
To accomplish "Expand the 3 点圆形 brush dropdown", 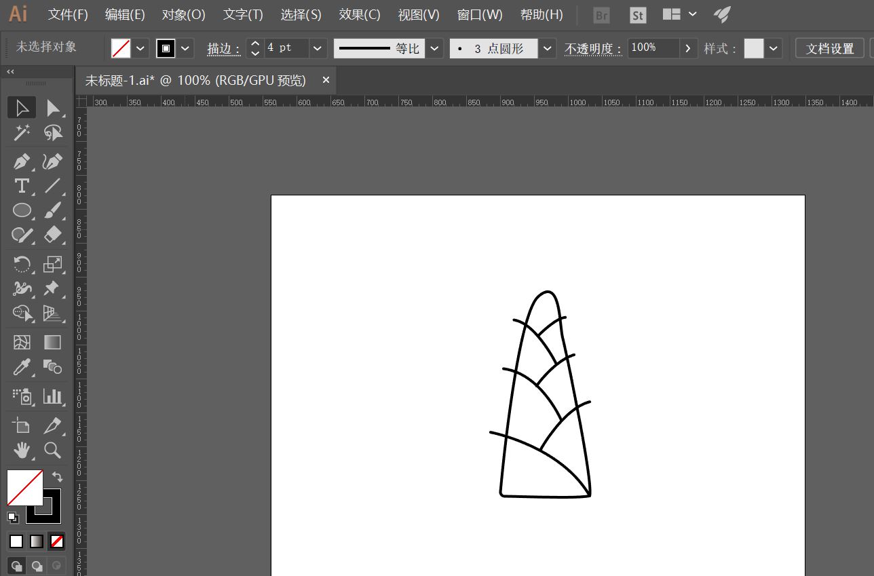I will click(x=547, y=48).
